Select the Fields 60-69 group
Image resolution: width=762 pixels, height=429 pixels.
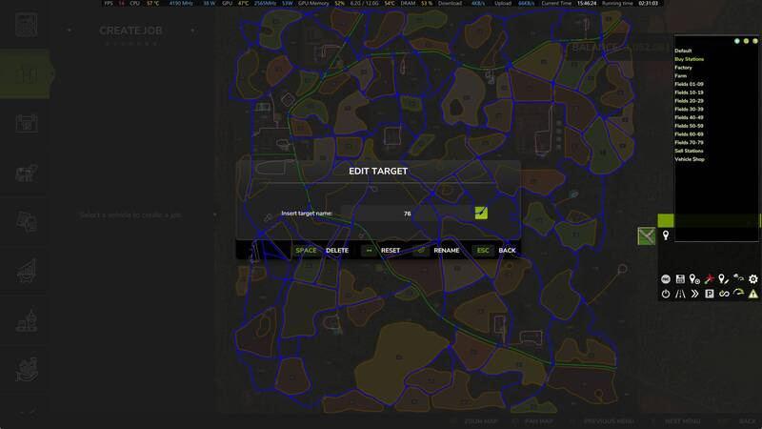tap(689, 133)
